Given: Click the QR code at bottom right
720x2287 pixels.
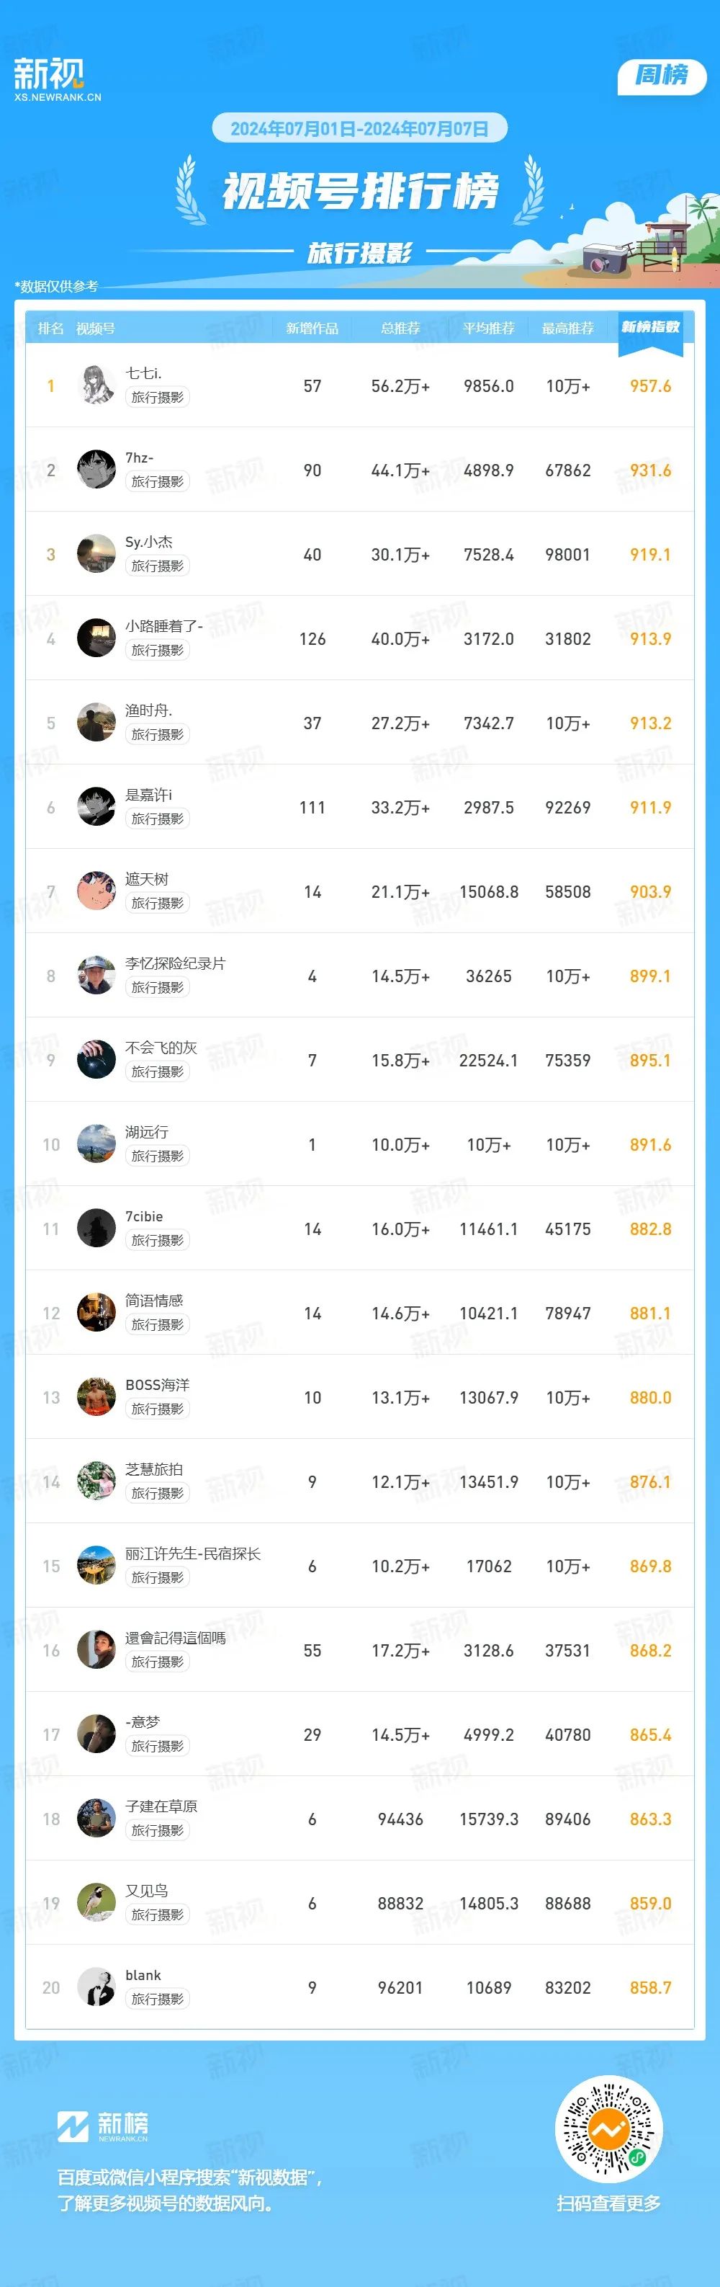Looking at the screenshot, I should click(x=608, y=2129).
